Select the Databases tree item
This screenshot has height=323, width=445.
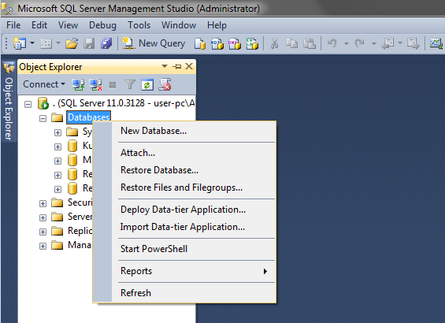(x=88, y=117)
